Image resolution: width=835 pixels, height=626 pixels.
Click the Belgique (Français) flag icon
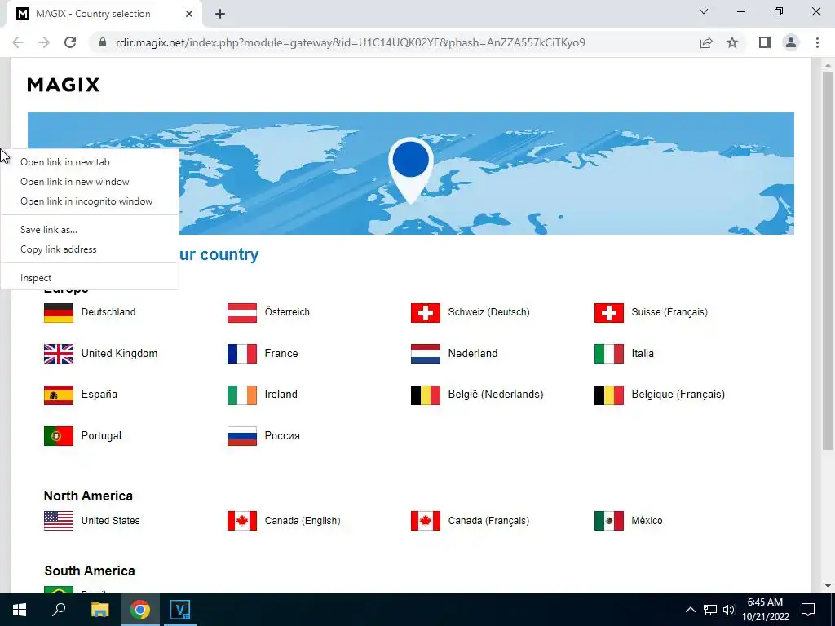(x=608, y=395)
